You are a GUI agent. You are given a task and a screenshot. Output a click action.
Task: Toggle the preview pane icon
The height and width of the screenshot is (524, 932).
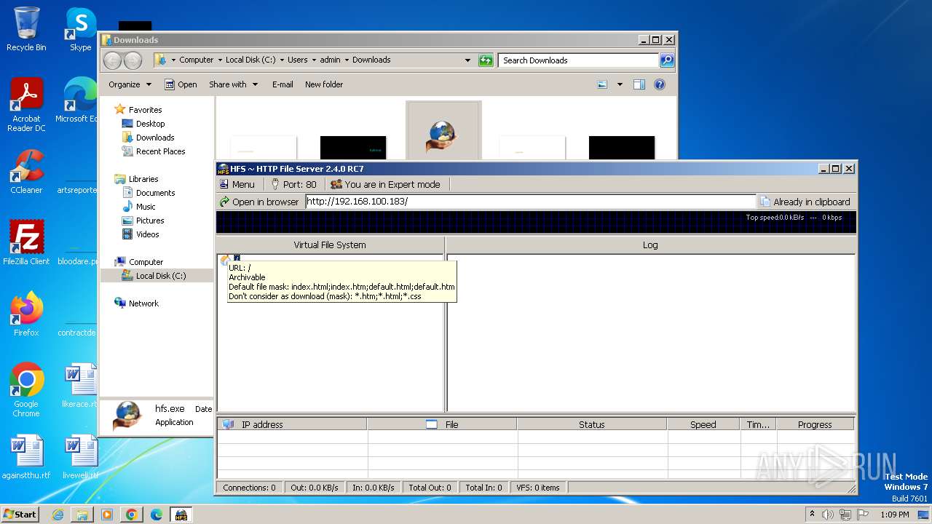pos(639,84)
